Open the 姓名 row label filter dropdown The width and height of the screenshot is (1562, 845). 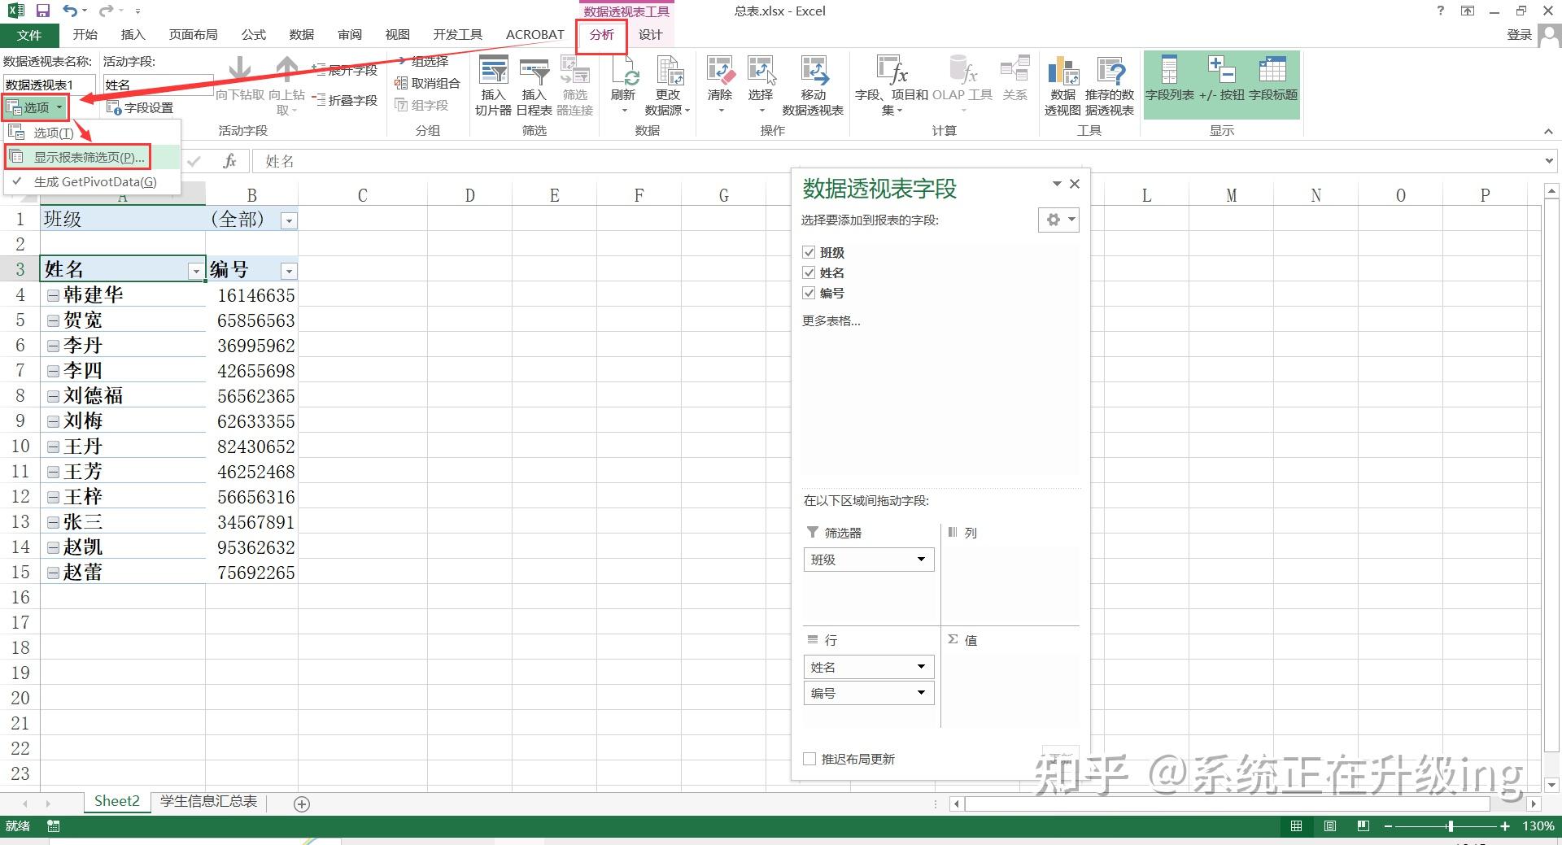(x=195, y=270)
